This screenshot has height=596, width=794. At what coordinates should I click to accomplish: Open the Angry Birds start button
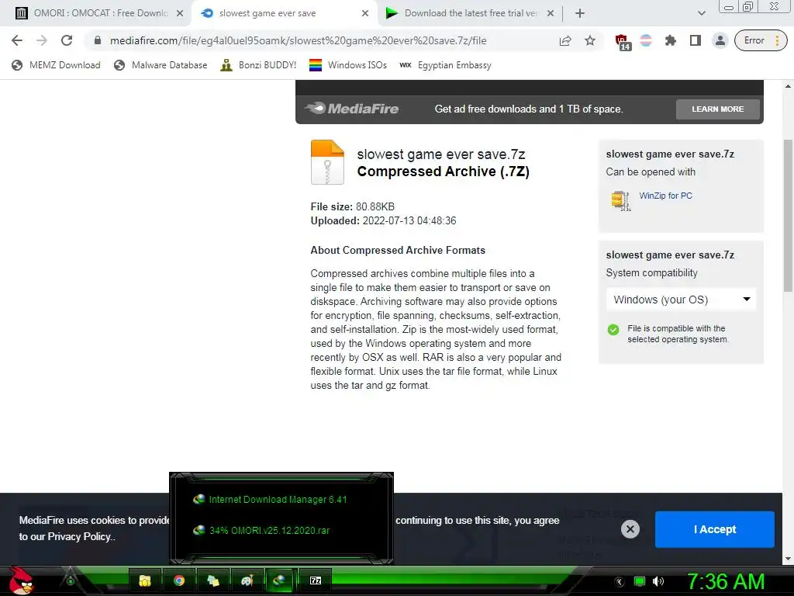tap(20, 580)
